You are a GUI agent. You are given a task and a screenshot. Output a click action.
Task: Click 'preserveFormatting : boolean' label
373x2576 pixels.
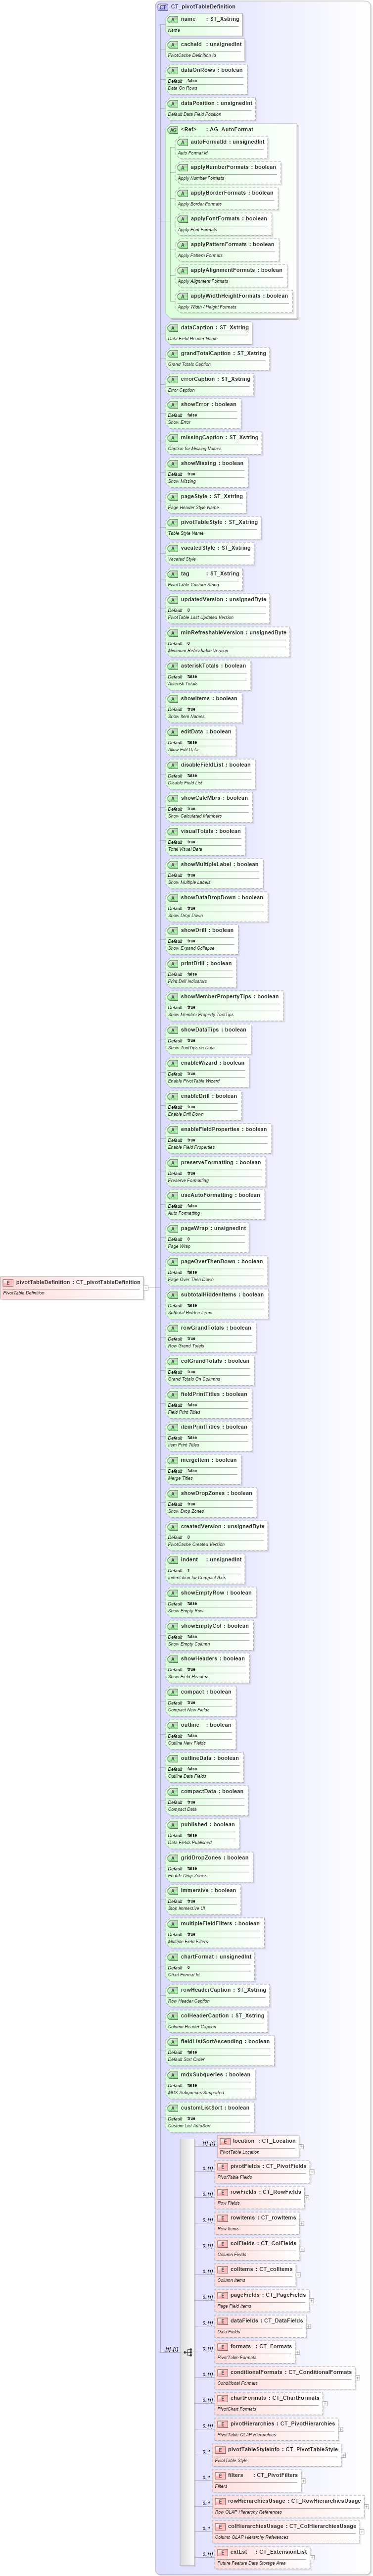pyautogui.click(x=221, y=1162)
